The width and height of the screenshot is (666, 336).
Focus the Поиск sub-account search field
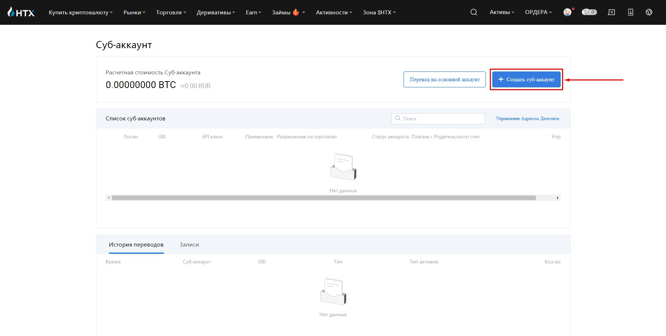(438, 119)
